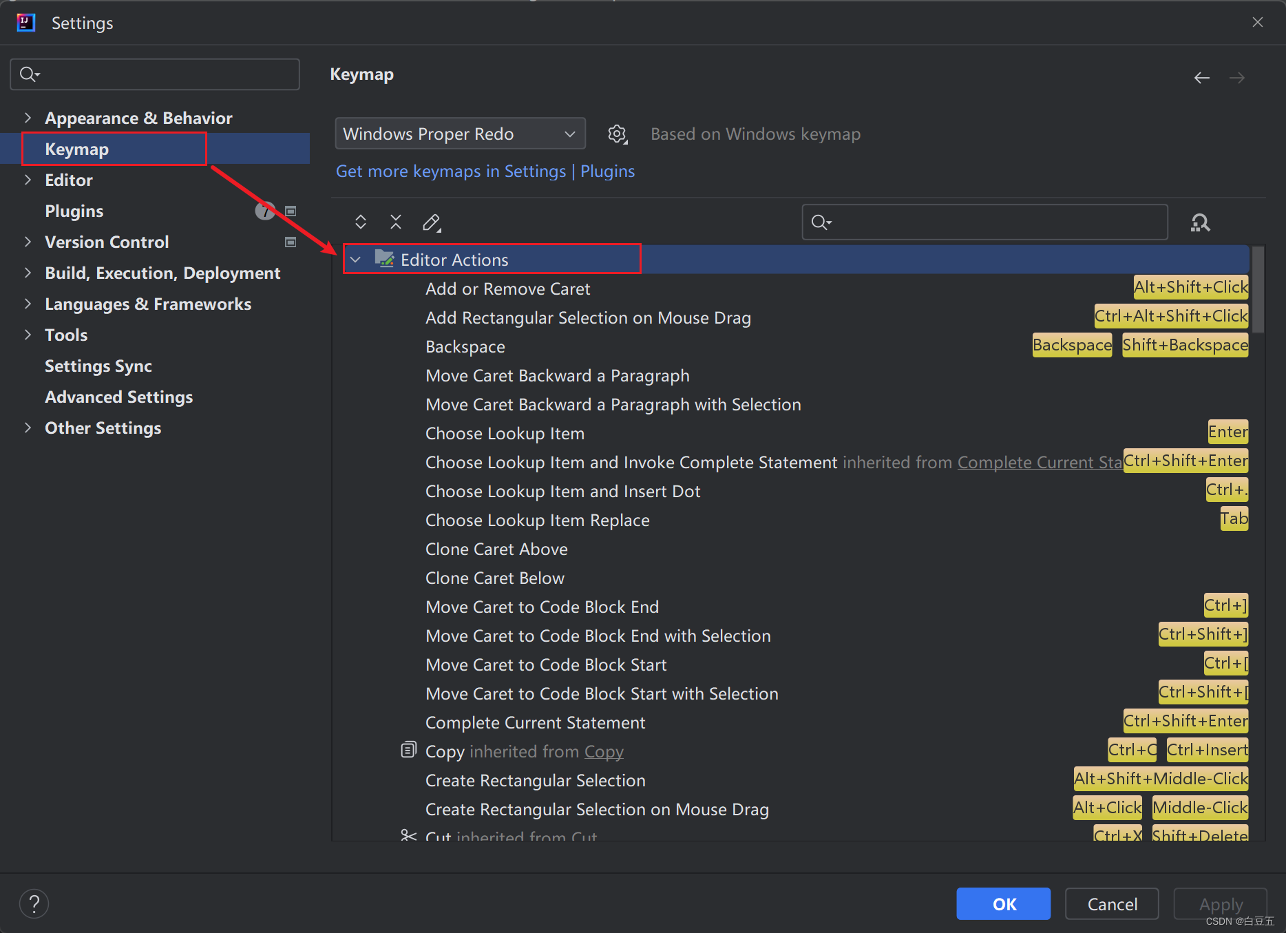Open the keymap gear options icon
1286x933 pixels.
click(618, 134)
